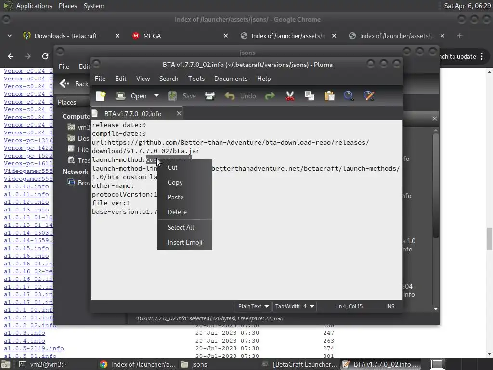The image size is (493, 370).
Task: Open the a1.0.4.info link
Action: pyautogui.click(x=25, y=341)
